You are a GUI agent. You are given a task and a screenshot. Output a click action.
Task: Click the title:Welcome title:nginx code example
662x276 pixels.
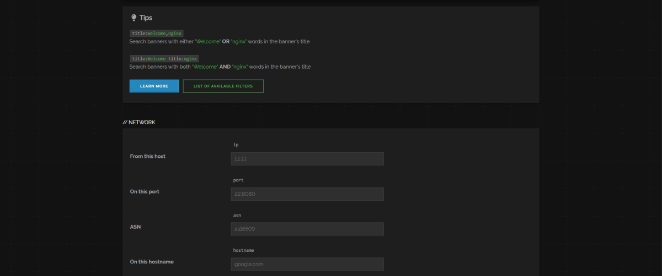click(164, 58)
